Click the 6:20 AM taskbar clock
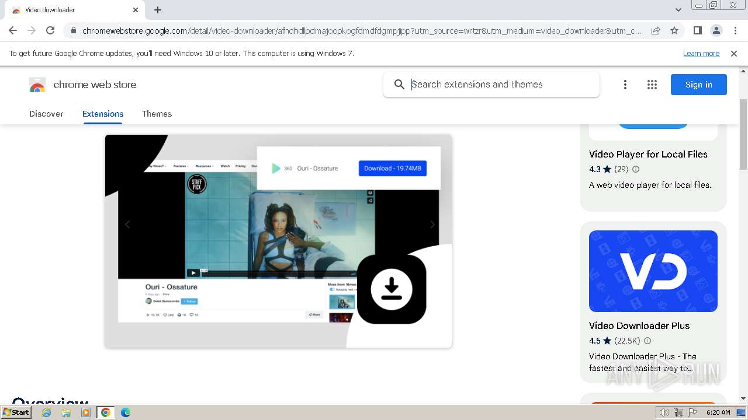 pos(718,412)
